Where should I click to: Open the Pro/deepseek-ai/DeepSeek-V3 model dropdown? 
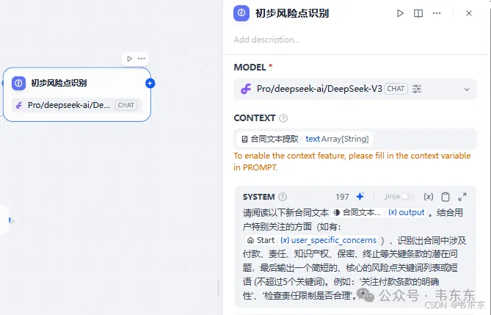(355, 89)
